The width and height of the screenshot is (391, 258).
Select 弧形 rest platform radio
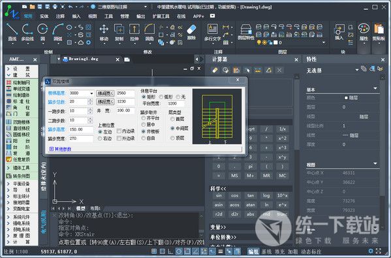click(161, 97)
